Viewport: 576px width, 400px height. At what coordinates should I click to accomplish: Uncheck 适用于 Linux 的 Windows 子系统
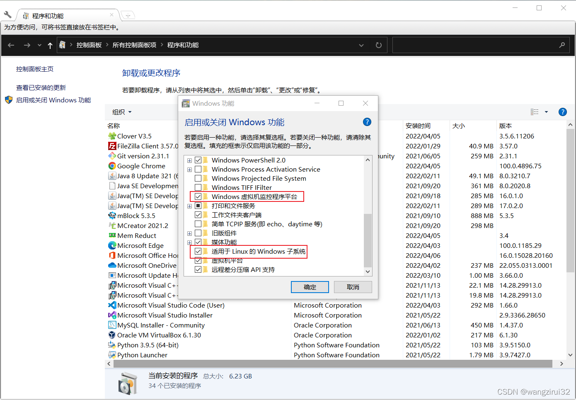pos(198,251)
